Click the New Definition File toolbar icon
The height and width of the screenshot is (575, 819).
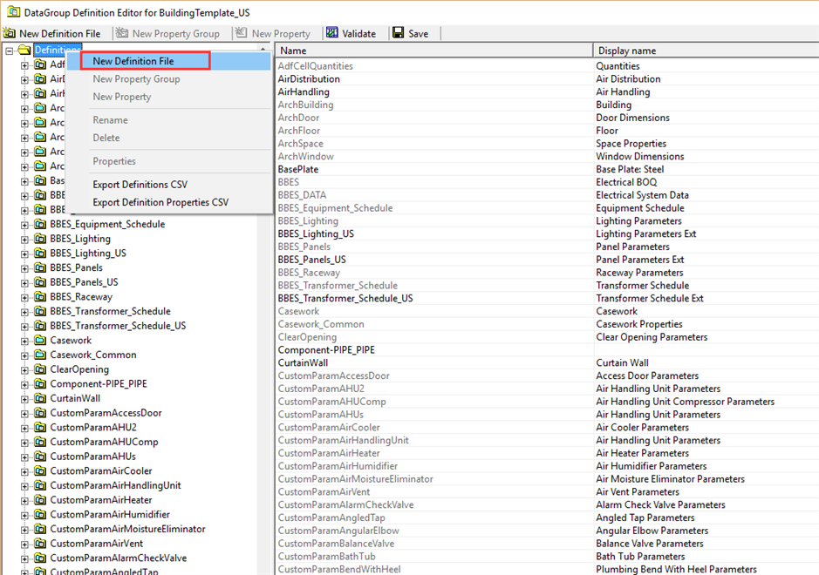(x=10, y=33)
